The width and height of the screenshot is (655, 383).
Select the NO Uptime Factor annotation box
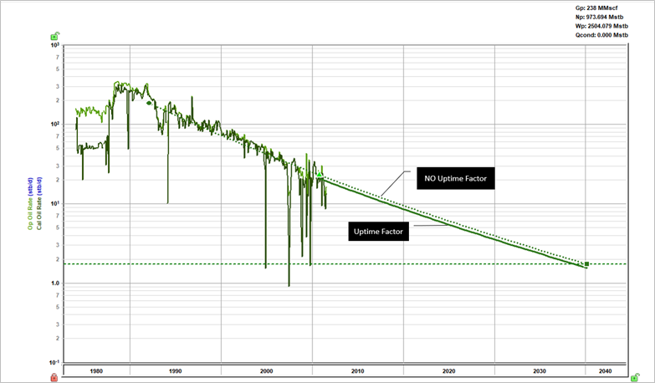pyautogui.click(x=456, y=178)
